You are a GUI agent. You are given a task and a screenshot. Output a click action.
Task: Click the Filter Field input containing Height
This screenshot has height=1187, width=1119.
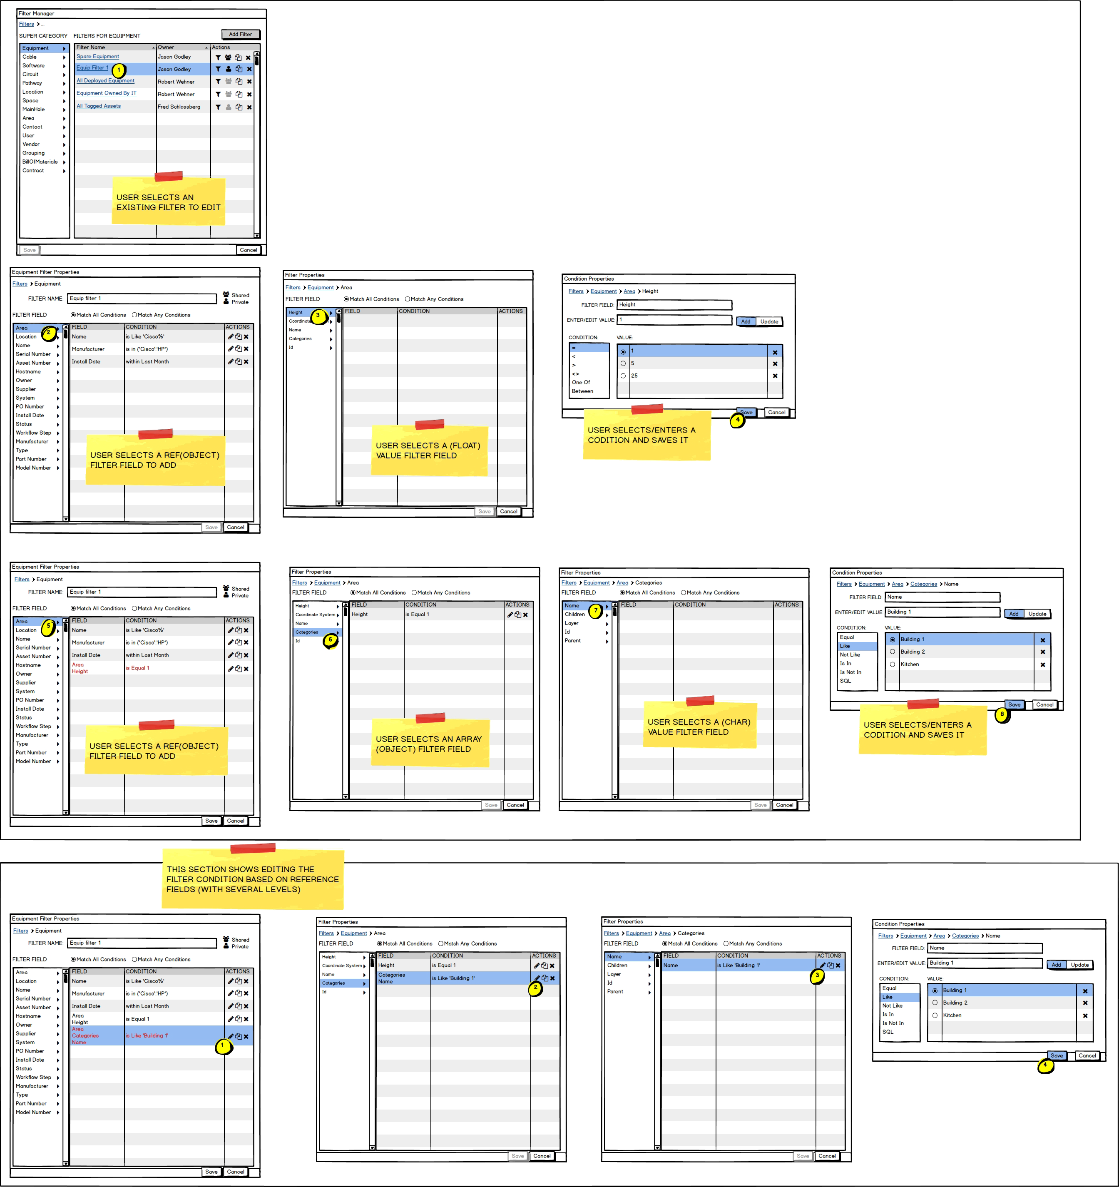(x=674, y=305)
